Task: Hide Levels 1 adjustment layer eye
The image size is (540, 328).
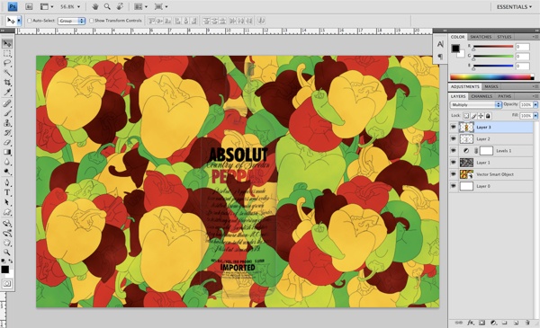Action: [454, 151]
